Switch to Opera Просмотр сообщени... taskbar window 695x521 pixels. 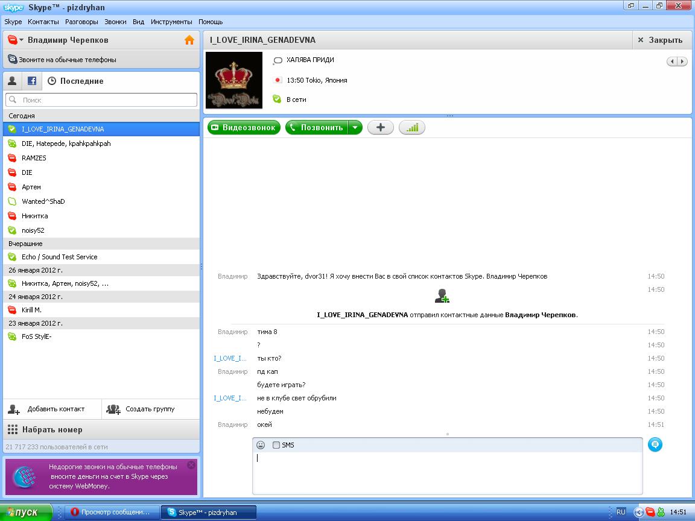pos(112,512)
